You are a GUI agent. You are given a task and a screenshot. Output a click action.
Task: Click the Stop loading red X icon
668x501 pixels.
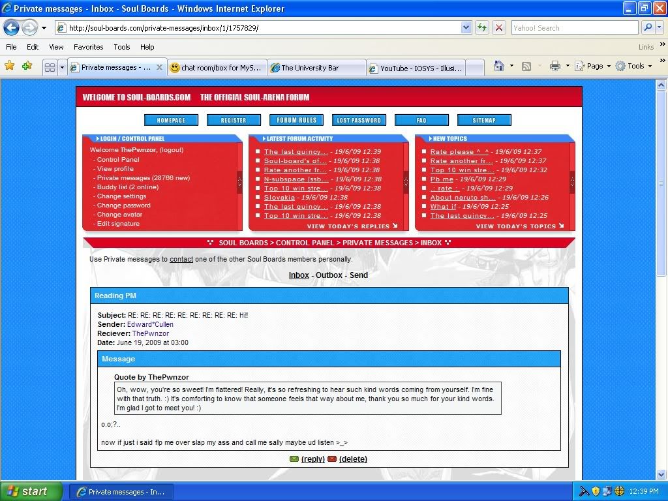[x=499, y=28]
